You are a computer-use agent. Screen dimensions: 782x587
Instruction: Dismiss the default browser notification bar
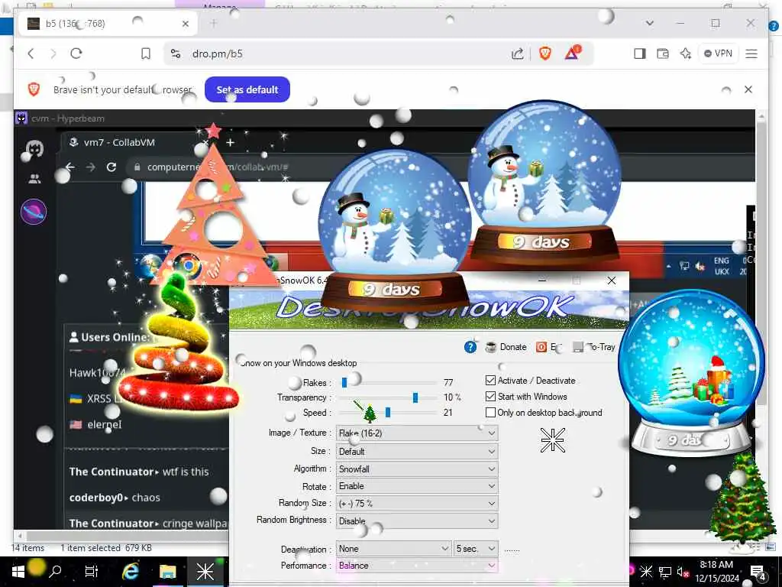tap(748, 89)
